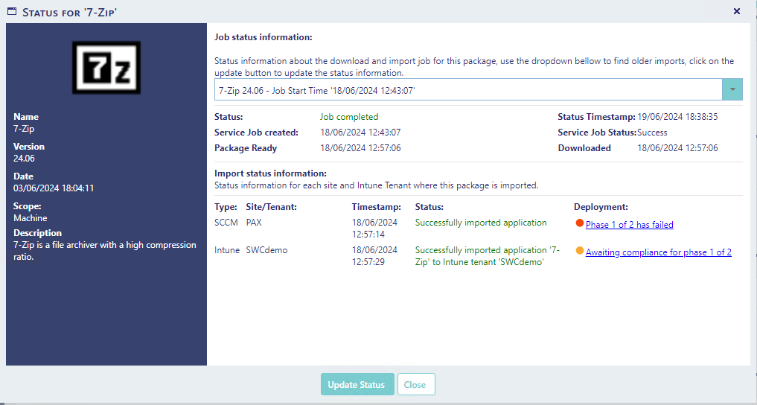Click the Package Ready time value

click(x=361, y=147)
